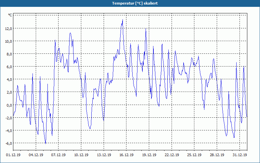Click the date label '04.12.19'

click(36, 155)
